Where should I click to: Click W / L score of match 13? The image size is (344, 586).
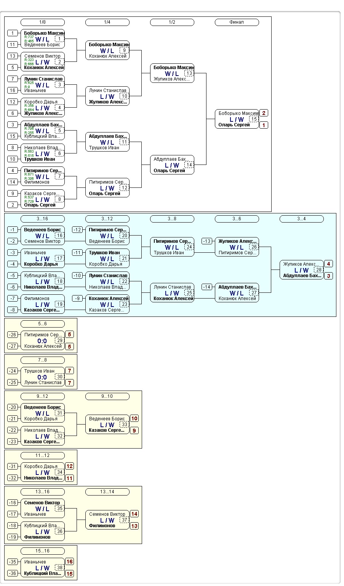pos(172,74)
